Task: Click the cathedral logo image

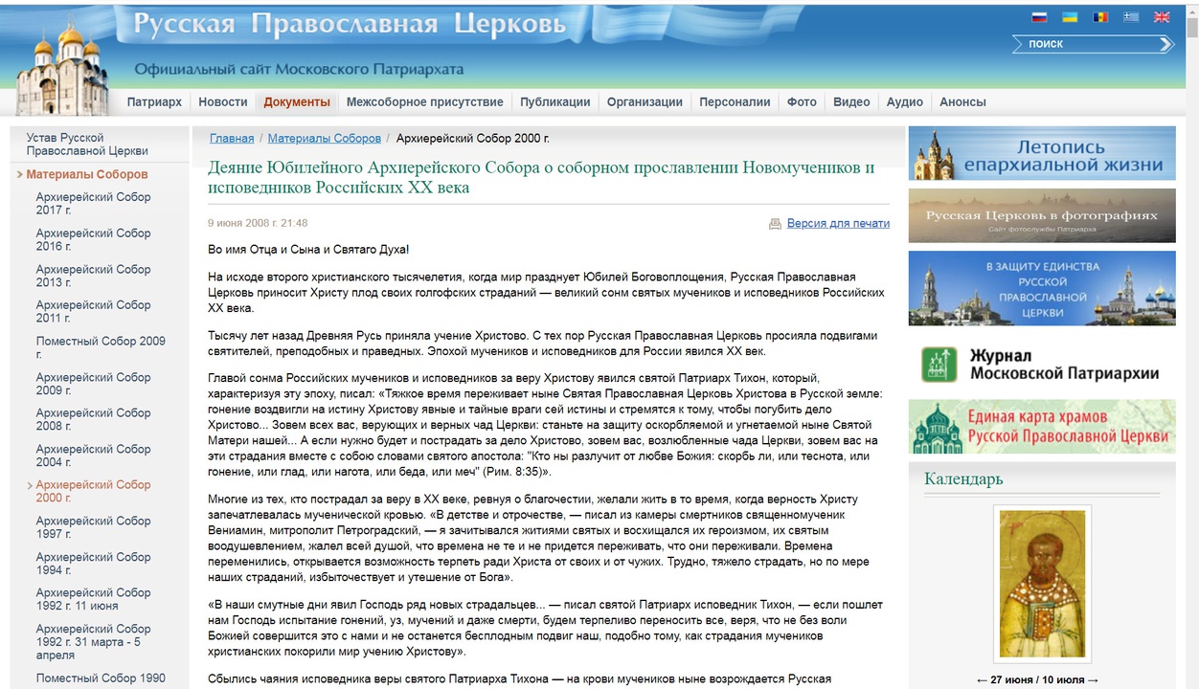Action: pyautogui.click(x=63, y=69)
